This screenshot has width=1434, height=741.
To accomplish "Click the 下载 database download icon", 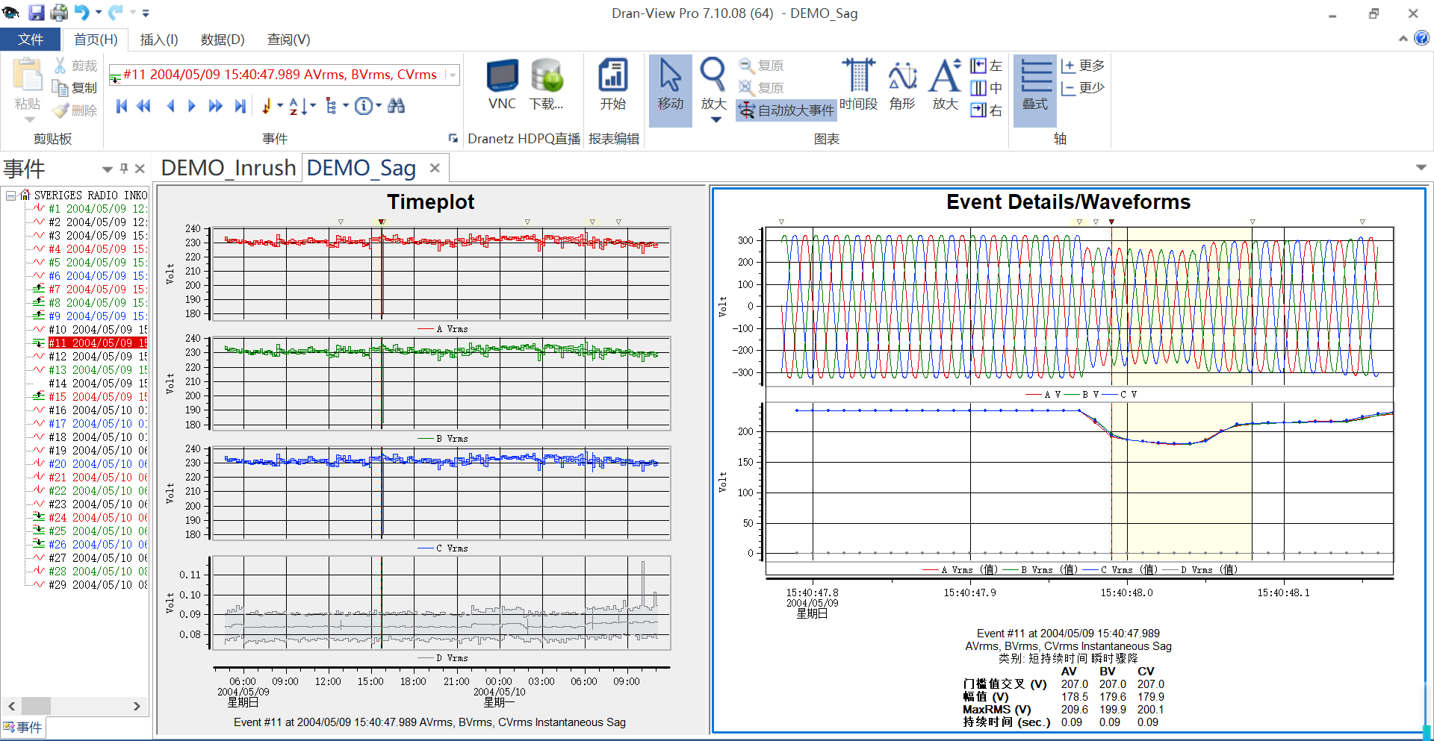I will [546, 84].
